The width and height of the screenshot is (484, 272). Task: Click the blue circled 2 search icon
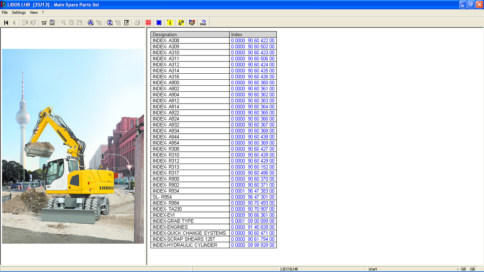click(x=110, y=23)
